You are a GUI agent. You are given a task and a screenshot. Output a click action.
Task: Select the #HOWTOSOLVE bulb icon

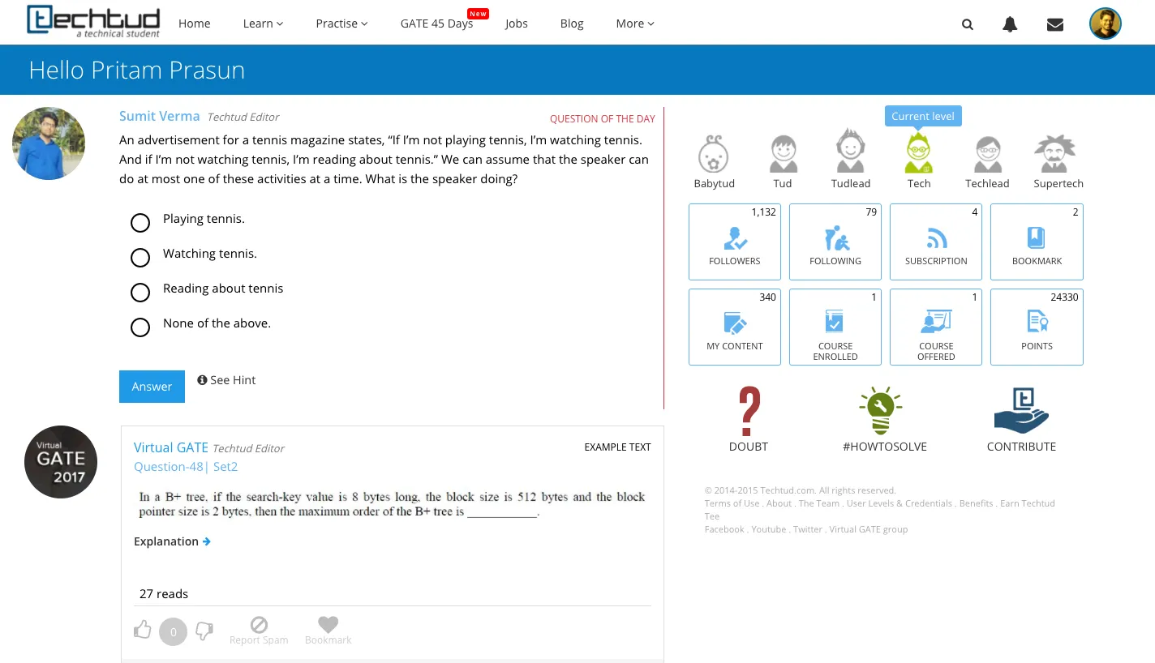pyautogui.click(x=881, y=410)
